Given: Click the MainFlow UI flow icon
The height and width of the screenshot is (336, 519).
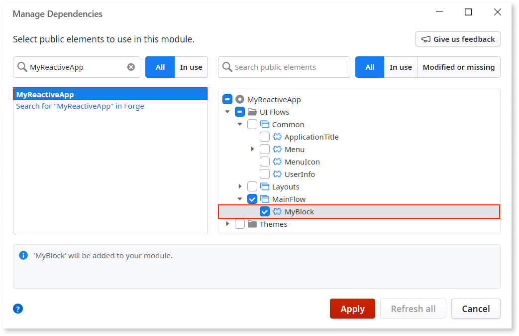Looking at the screenshot, I should coord(265,199).
